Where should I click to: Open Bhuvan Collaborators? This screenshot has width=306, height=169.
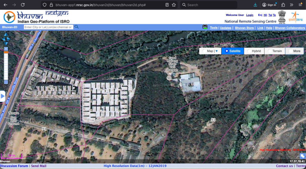(290, 28)
